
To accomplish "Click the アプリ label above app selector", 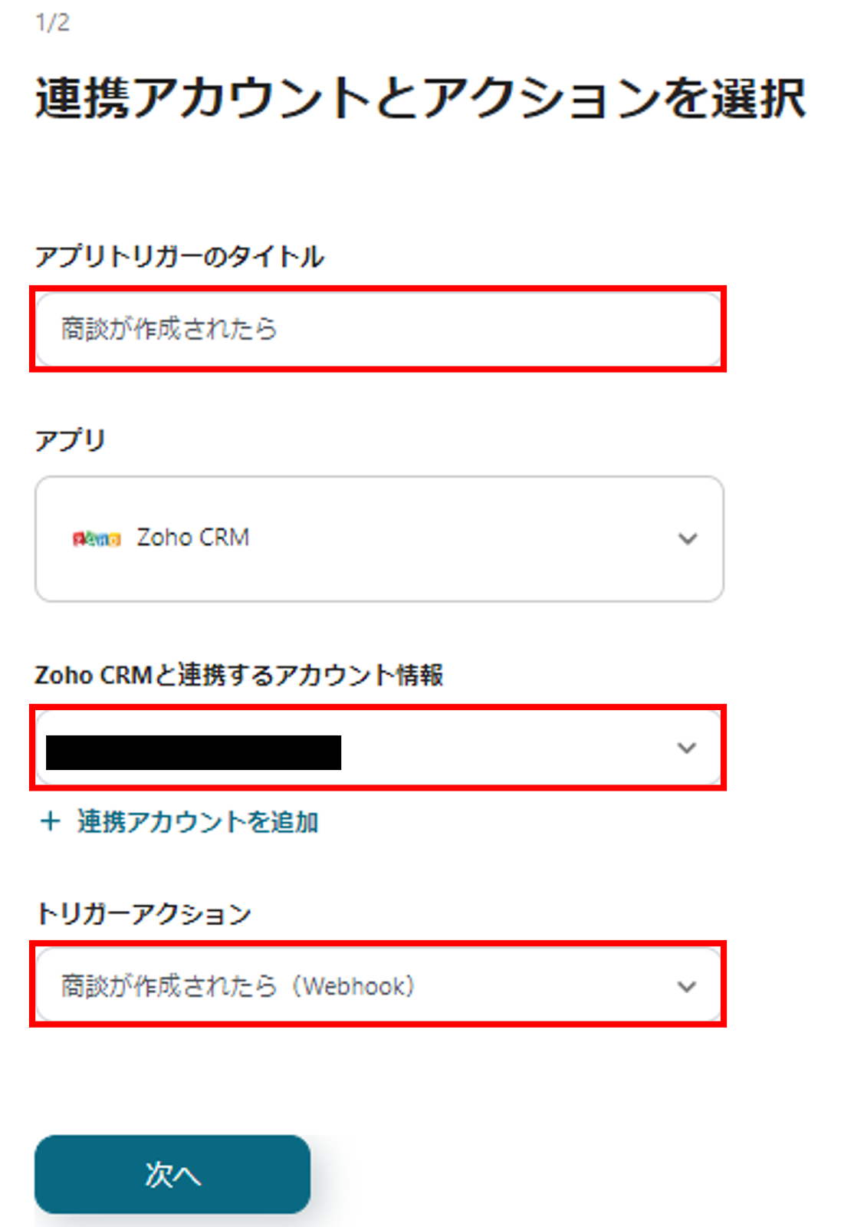I will pos(70,441).
